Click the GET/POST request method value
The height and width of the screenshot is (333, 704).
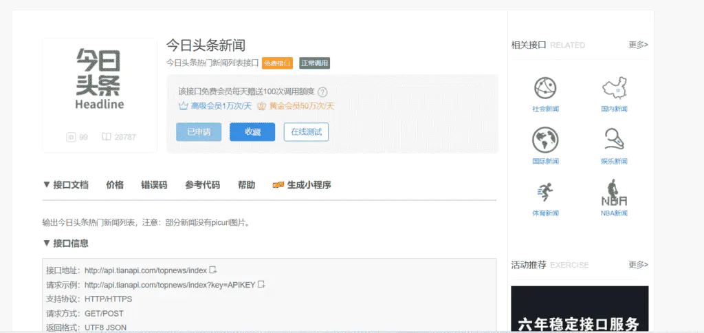tap(104, 313)
